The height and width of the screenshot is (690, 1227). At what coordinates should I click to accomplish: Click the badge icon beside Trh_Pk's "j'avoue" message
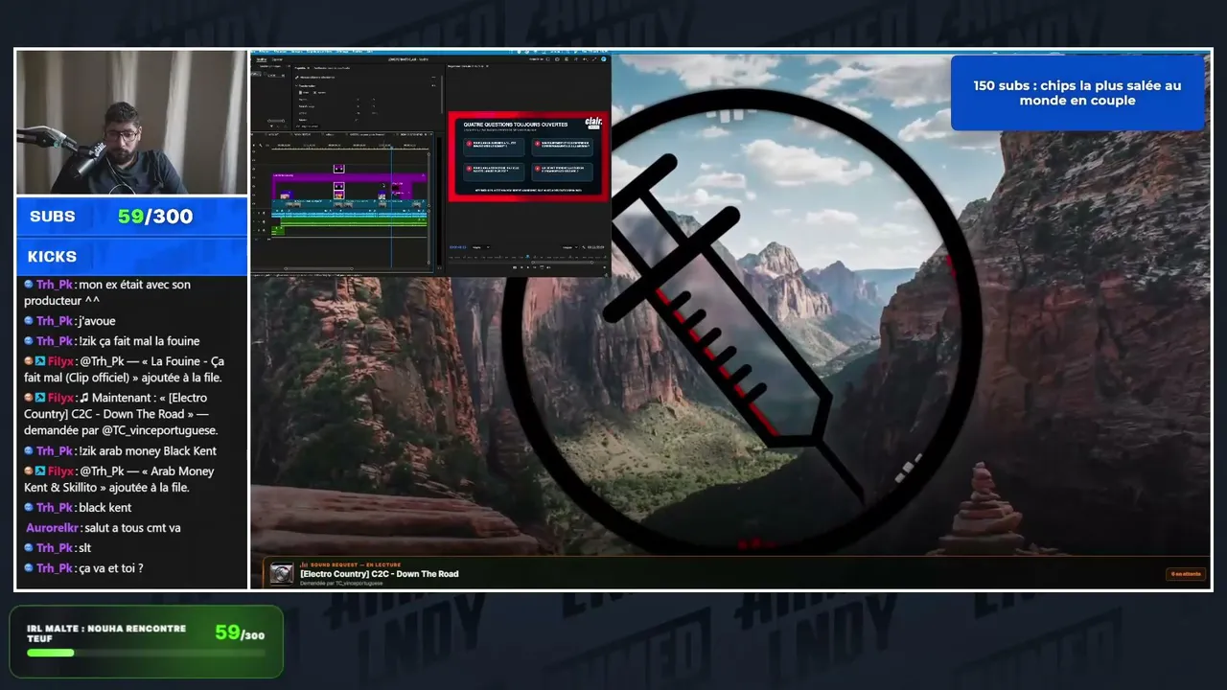coord(29,321)
